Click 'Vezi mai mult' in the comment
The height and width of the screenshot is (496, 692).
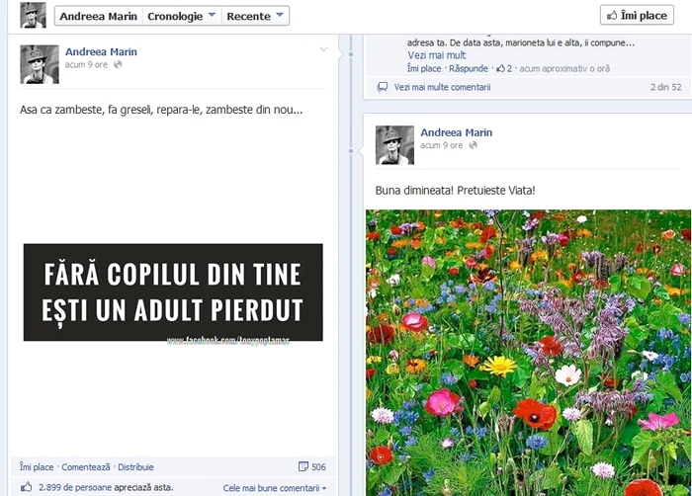pyautogui.click(x=437, y=55)
